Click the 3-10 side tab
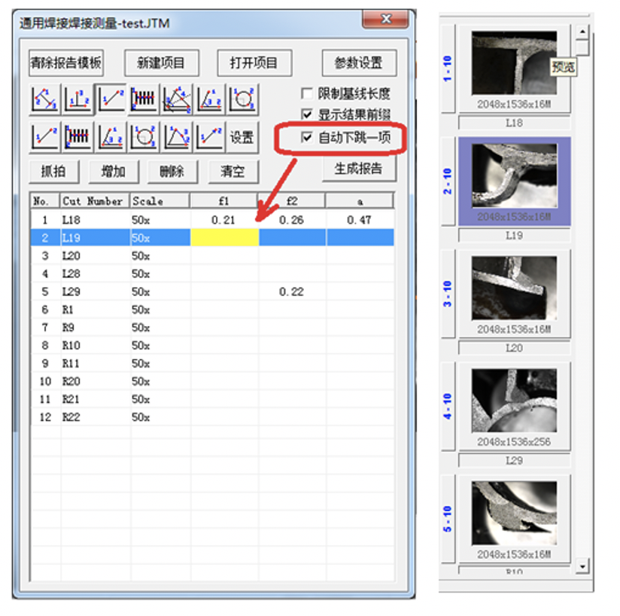The width and height of the screenshot is (620, 616). [448, 294]
